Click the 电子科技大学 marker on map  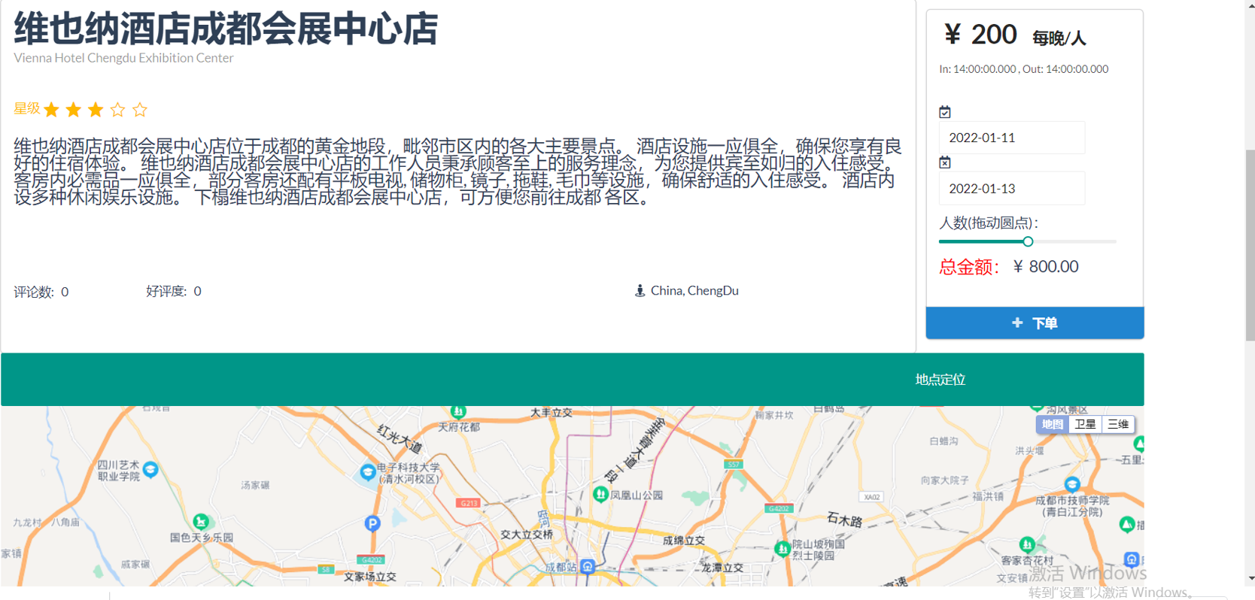(368, 472)
